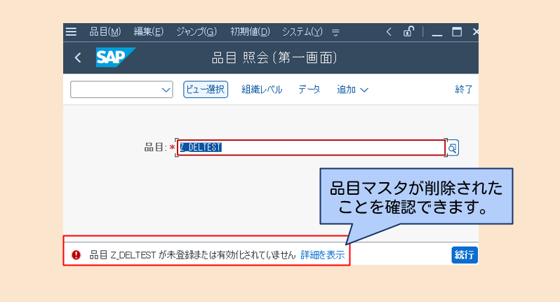Click the red error status icon

(x=76, y=255)
